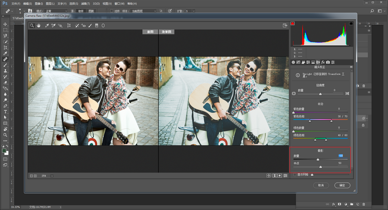This screenshot has width=388, height=210.
Task: Click the Tone Curve panel icon
Action: (x=298, y=62)
